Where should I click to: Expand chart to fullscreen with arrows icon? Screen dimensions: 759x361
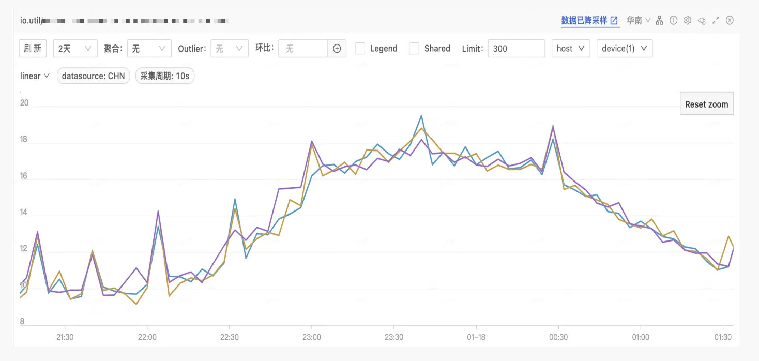pyautogui.click(x=716, y=20)
